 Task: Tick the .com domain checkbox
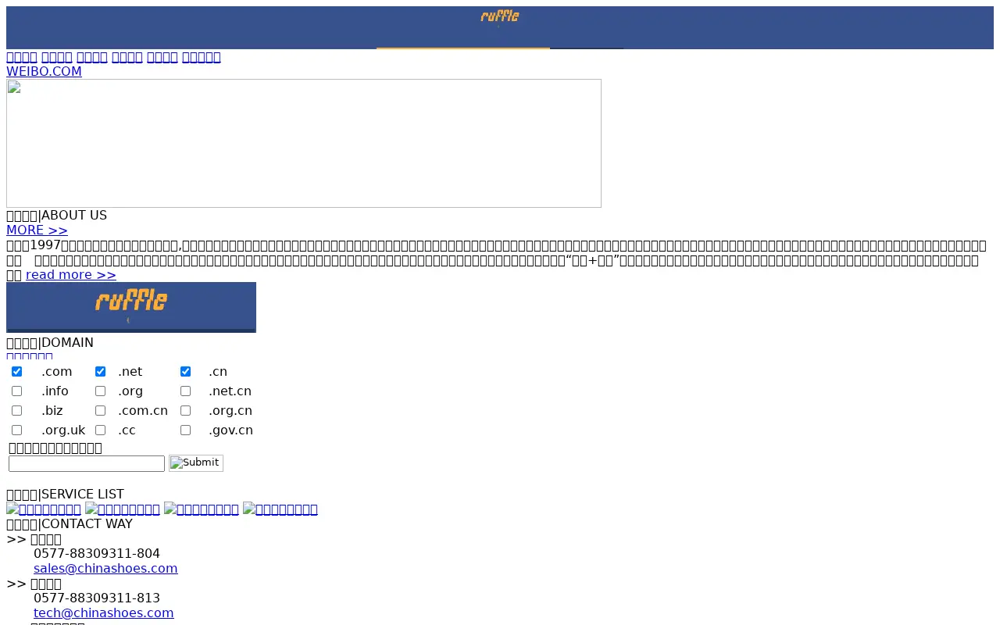[16, 372]
